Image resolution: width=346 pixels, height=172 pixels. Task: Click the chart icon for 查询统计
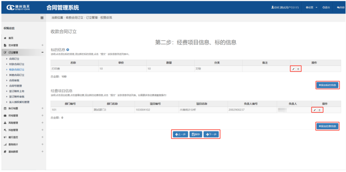5,144
